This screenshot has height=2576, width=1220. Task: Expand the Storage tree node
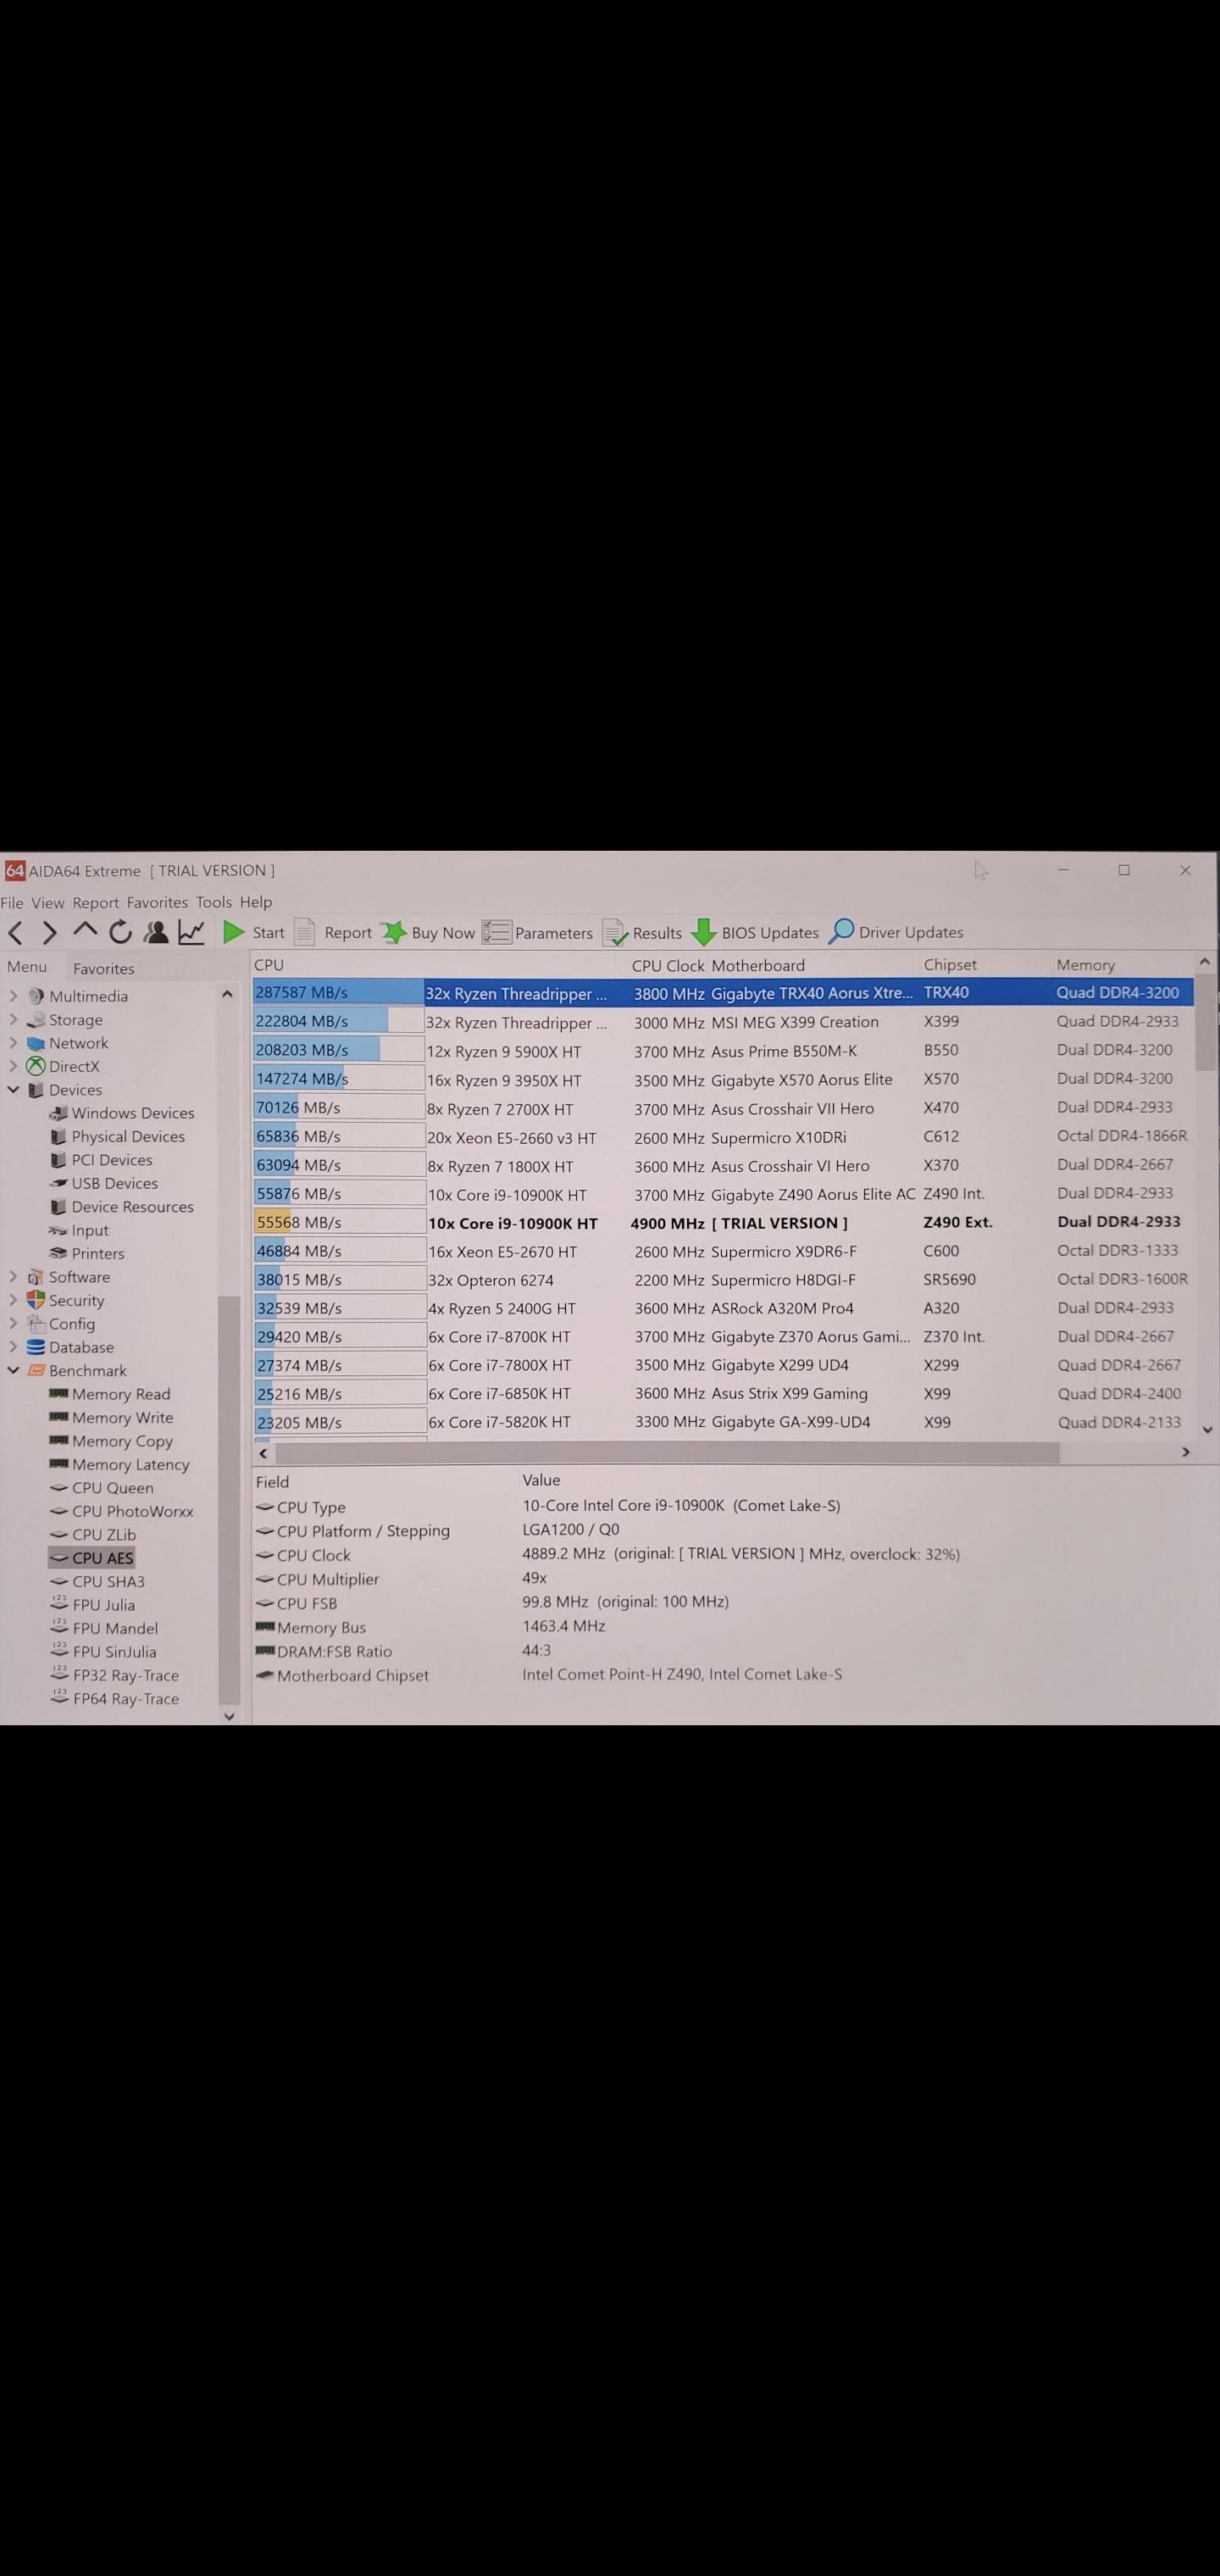pos(13,1020)
